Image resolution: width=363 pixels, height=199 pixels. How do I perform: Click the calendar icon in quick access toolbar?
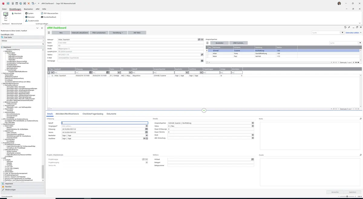17,3
